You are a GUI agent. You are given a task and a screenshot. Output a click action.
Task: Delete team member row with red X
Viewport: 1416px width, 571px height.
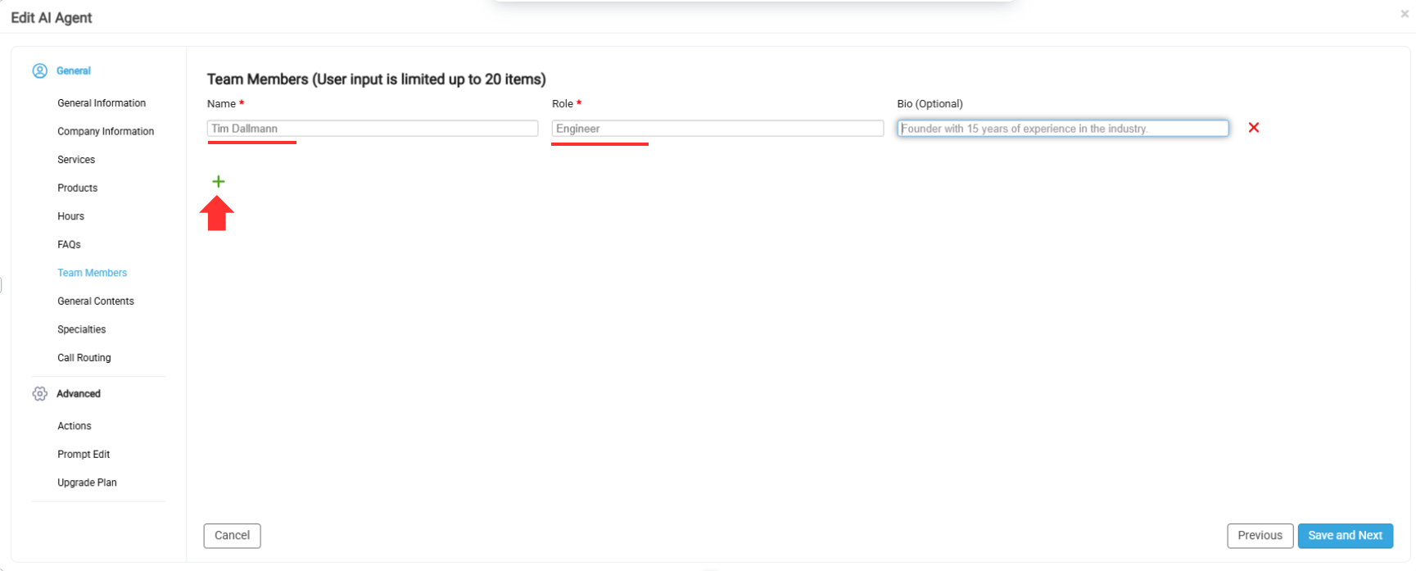click(x=1253, y=128)
